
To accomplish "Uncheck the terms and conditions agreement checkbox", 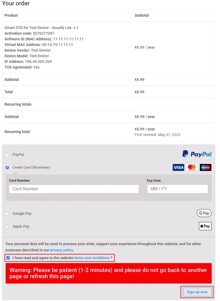I will pos(8,258).
